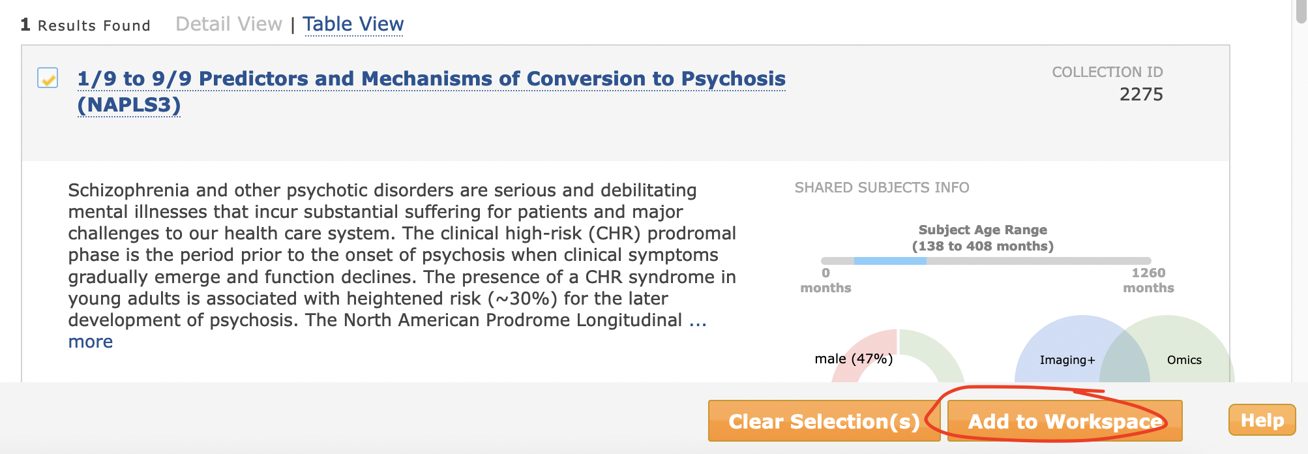Switch to Table View
Image resolution: width=1308 pixels, height=454 pixels.
353,24
